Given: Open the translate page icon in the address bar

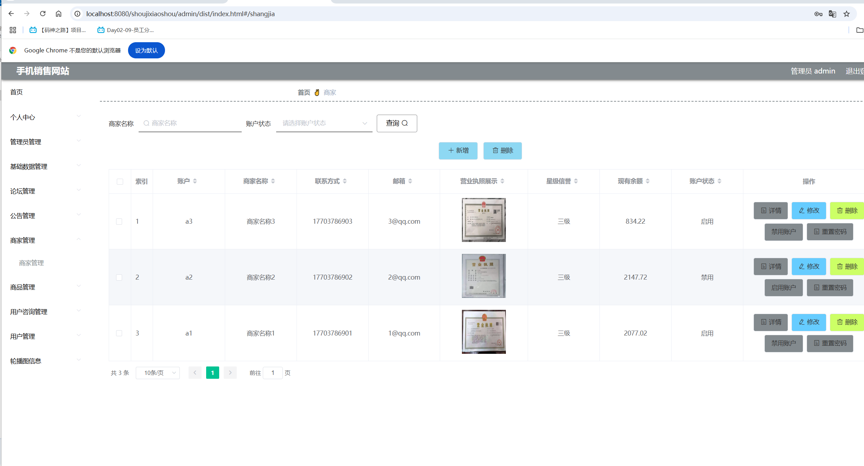Looking at the screenshot, I should 832,14.
